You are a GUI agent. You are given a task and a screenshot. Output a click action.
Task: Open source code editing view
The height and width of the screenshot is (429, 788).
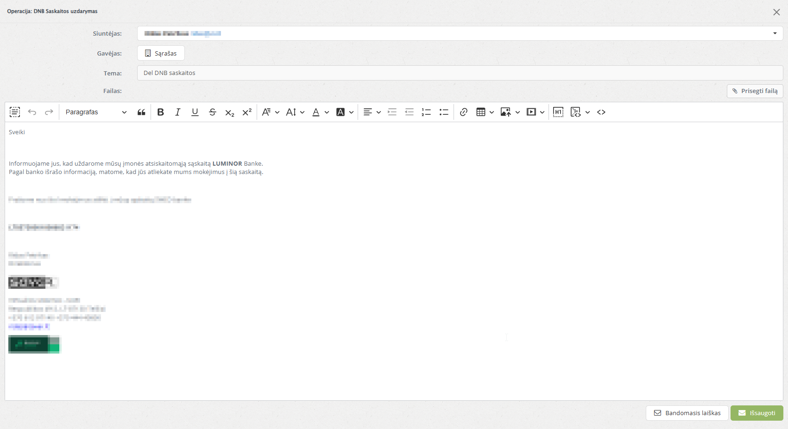coord(601,112)
